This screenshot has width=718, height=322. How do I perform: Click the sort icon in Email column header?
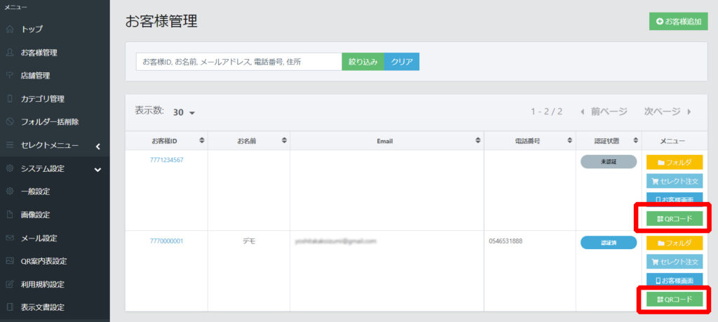click(x=477, y=141)
